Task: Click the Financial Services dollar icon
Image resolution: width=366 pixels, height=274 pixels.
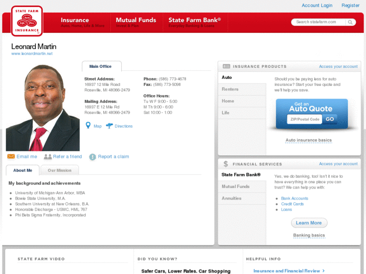Action: pyautogui.click(x=226, y=164)
